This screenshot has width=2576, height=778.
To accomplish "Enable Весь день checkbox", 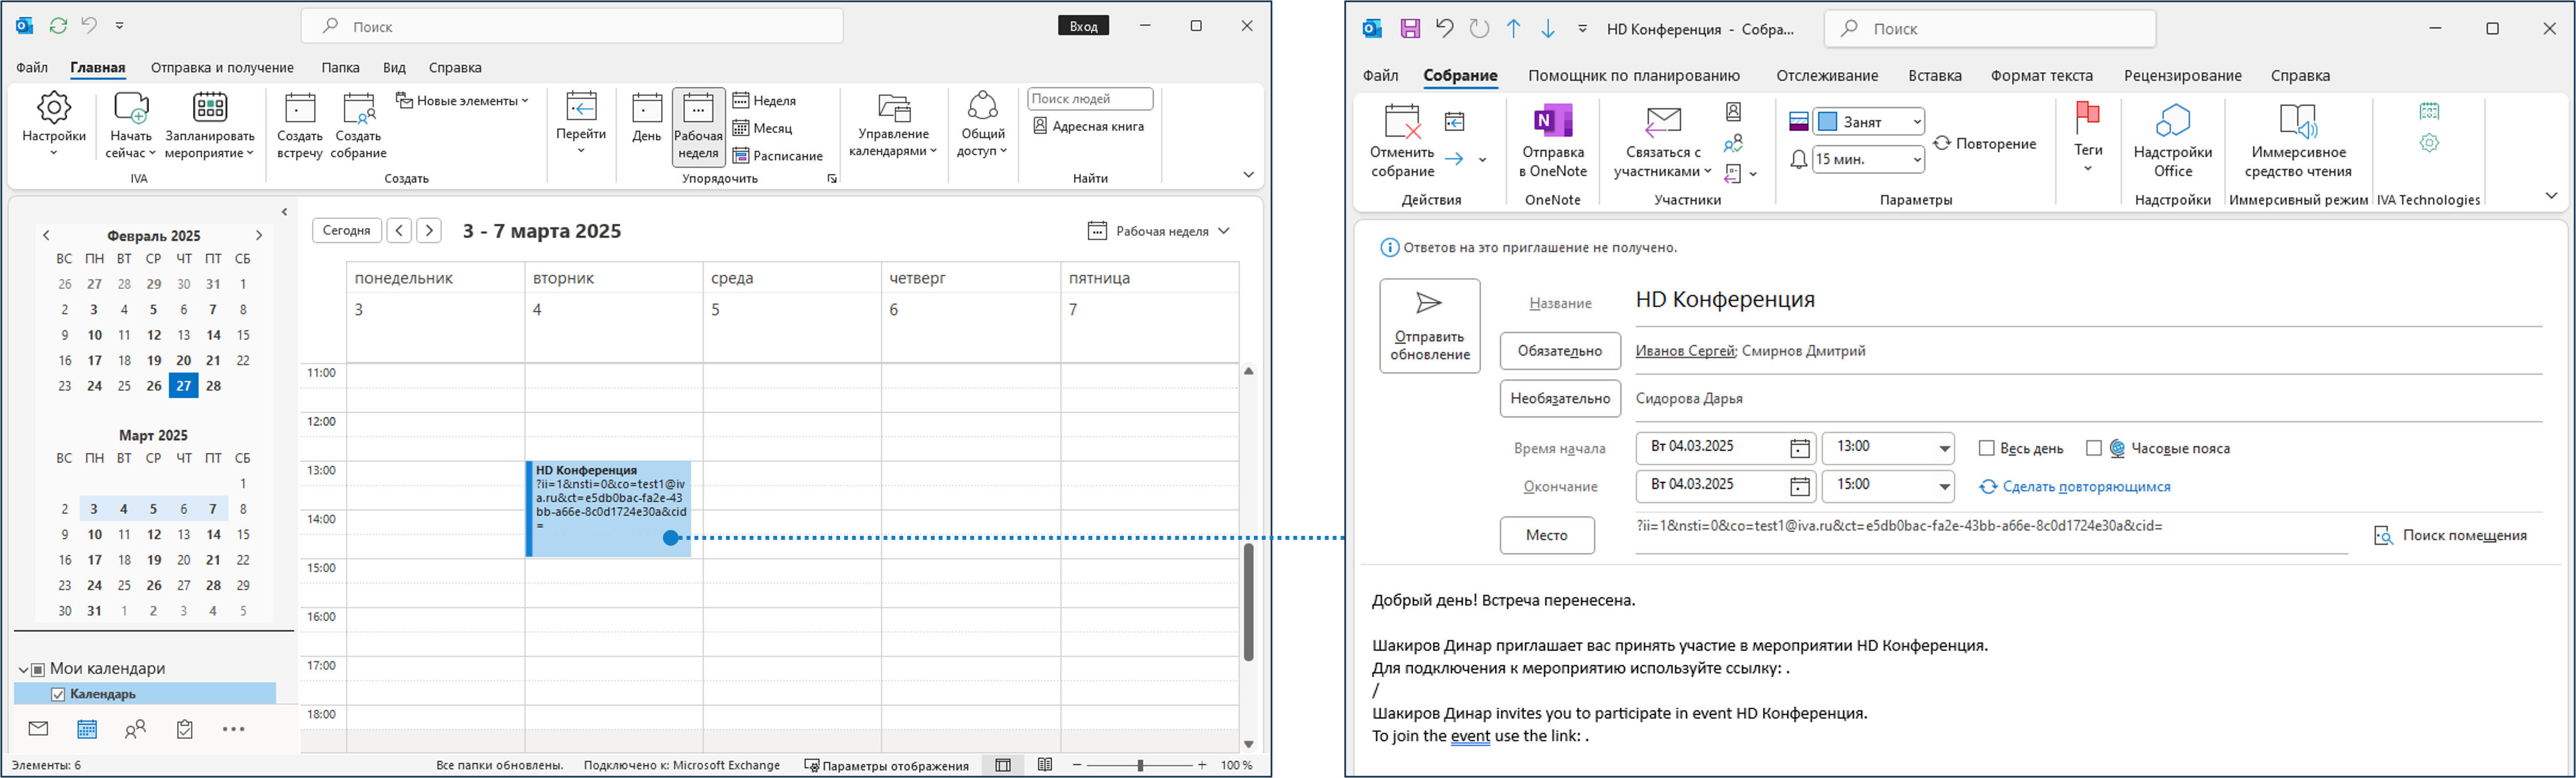I will pos(1987,448).
